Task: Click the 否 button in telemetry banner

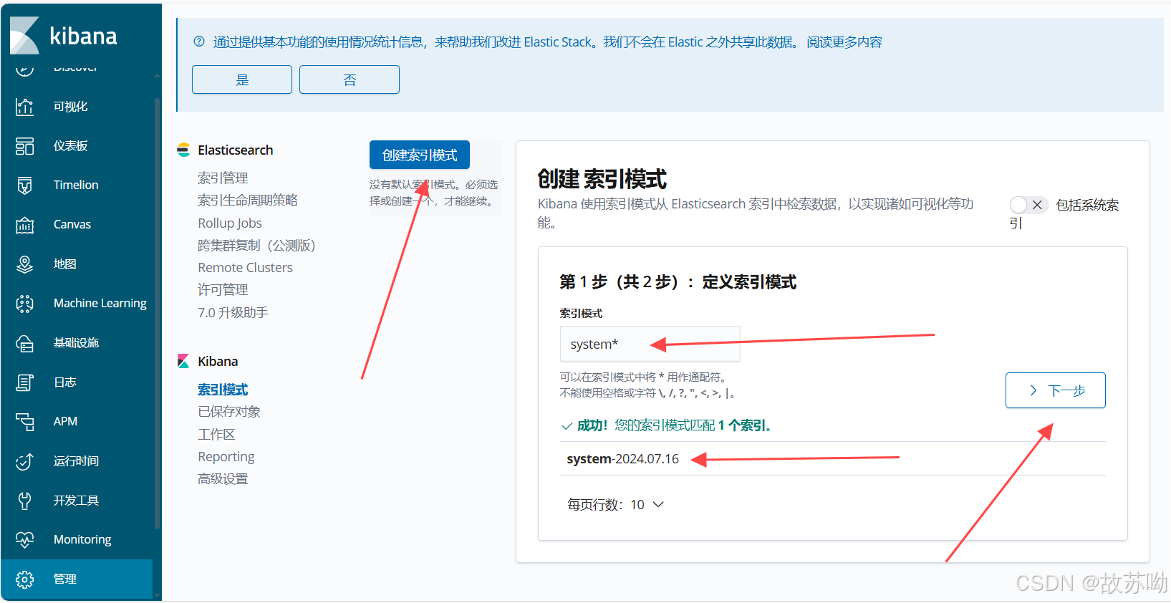Action: 350,79
